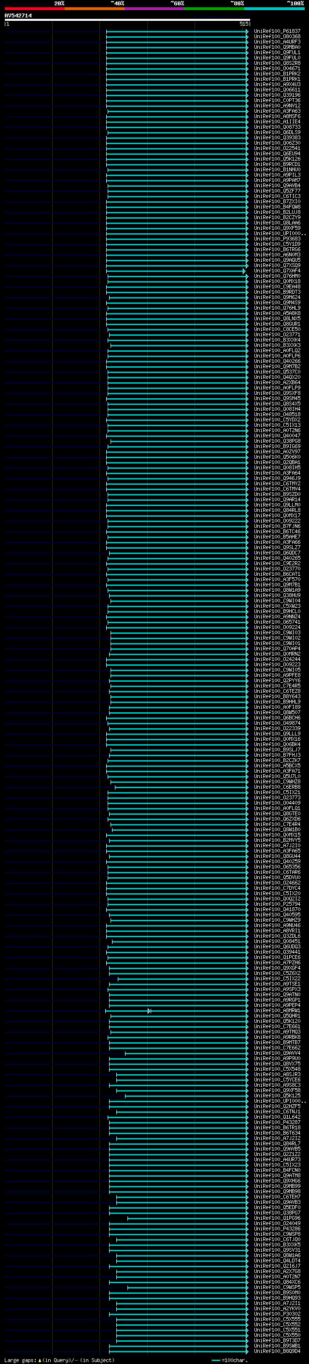The height and width of the screenshot is (1364, 309).
Task: Select alignment label UniRef100_C5X550
Action: click(x=277, y=1335)
